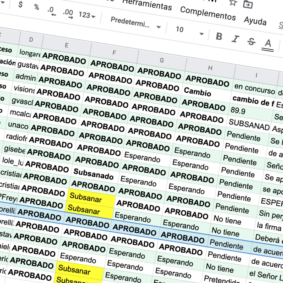Open the Ayuda menu
The width and height of the screenshot is (283, 283).
coord(255,21)
